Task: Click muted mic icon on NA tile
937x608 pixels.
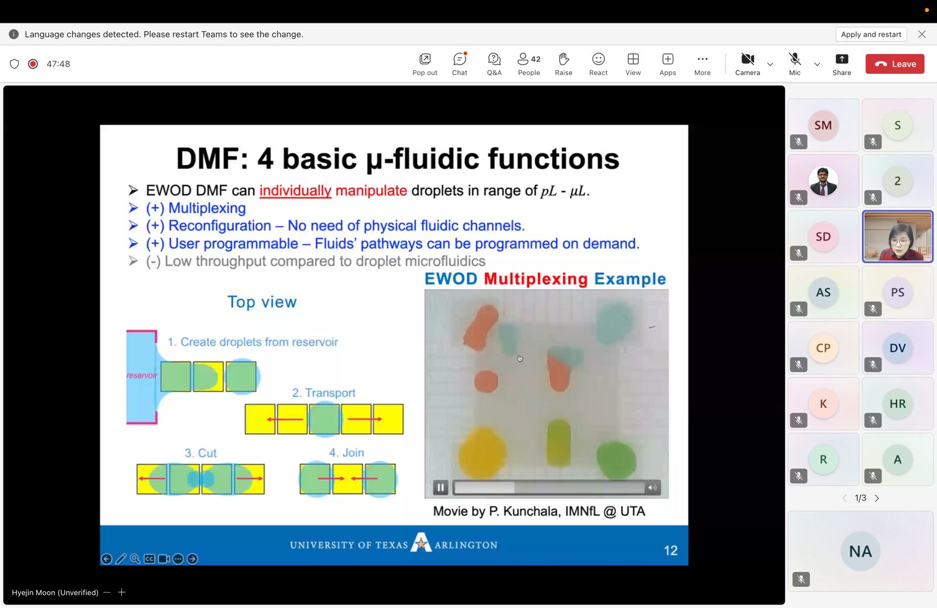Action: tap(801, 579)
